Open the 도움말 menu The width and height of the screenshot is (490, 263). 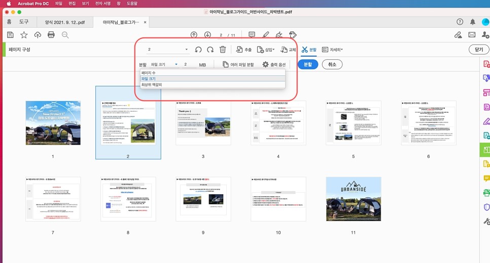coord(132,4)
